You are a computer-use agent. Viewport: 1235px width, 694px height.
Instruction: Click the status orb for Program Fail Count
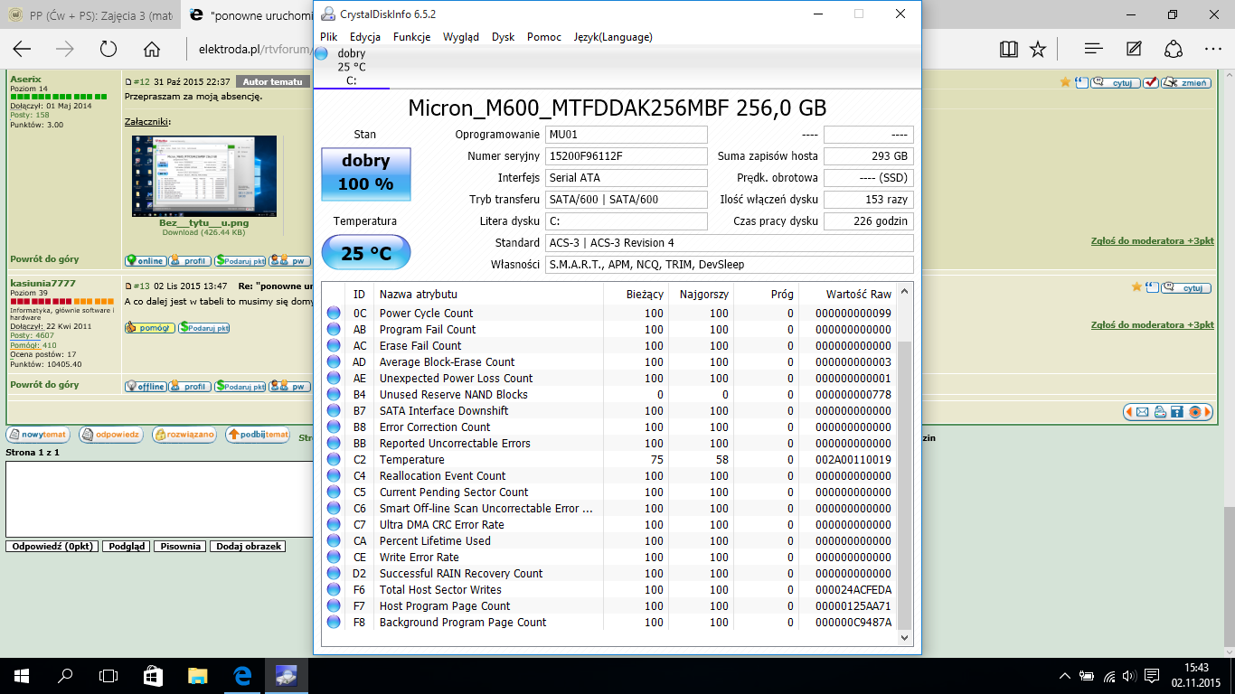[334, 329]
